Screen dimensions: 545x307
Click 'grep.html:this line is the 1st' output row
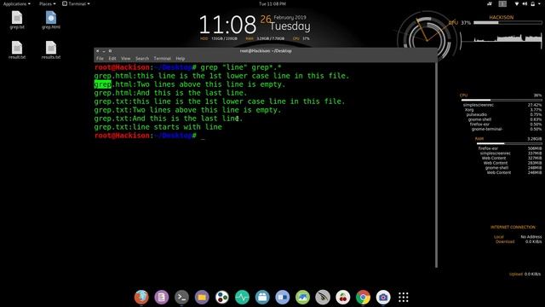pos(221,76)
